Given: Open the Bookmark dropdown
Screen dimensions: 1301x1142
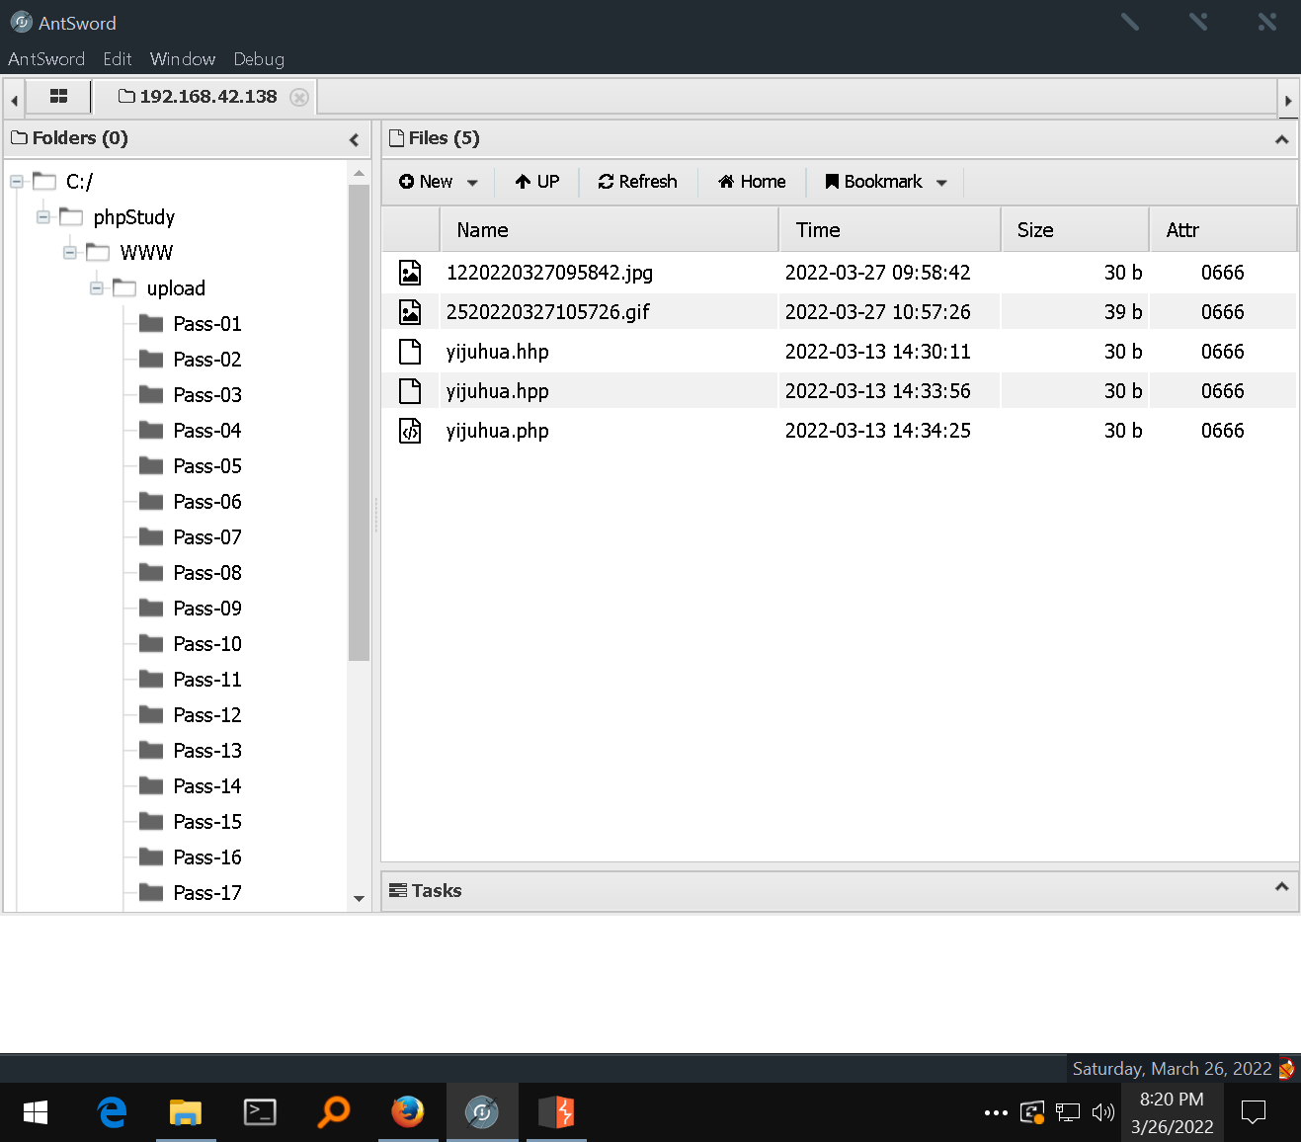Looking at the screenshot, I should coord(886,182).
